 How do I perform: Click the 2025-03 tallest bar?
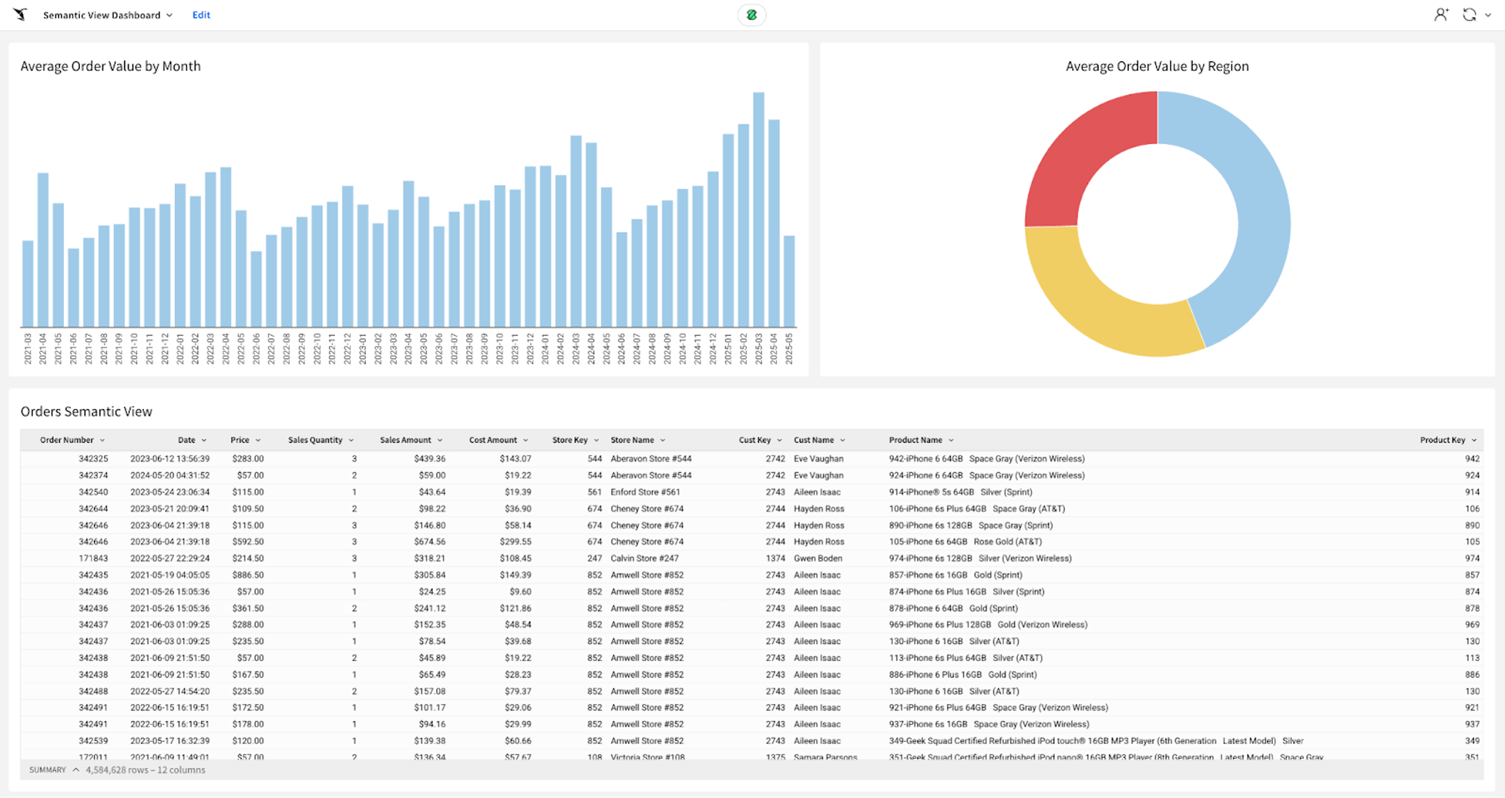(758, 209)
